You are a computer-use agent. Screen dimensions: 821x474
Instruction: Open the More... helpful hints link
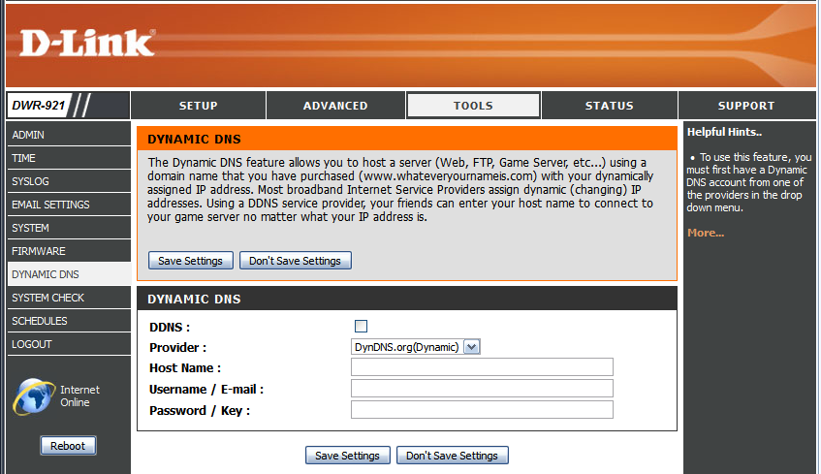pyautogui.click(x=706, y=233)
